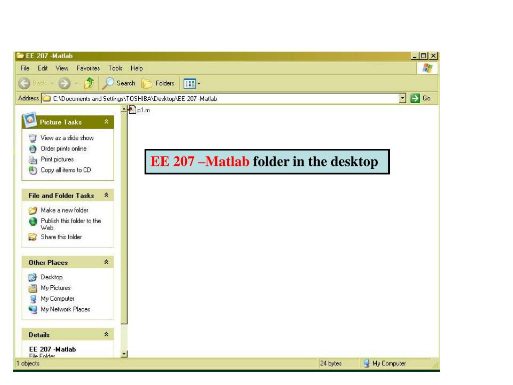
Task: Click the new folder icon
Action: (x=33, y=211)
